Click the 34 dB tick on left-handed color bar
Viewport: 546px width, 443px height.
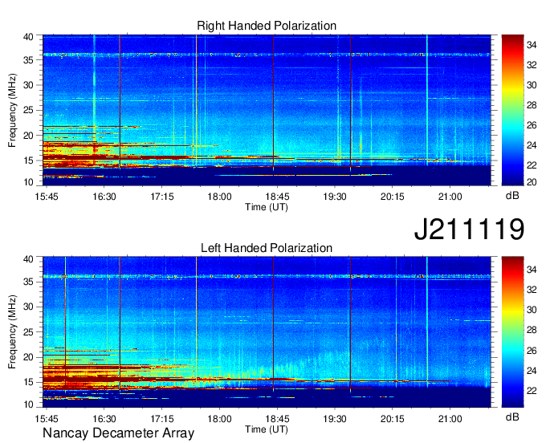coord(532,270)
